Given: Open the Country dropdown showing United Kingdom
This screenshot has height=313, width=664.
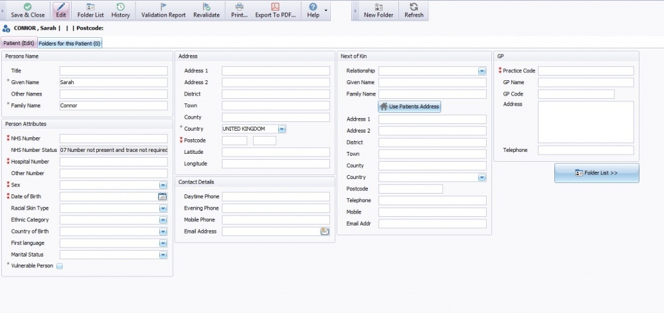Looking at the screenshot, I should point(282,129).
